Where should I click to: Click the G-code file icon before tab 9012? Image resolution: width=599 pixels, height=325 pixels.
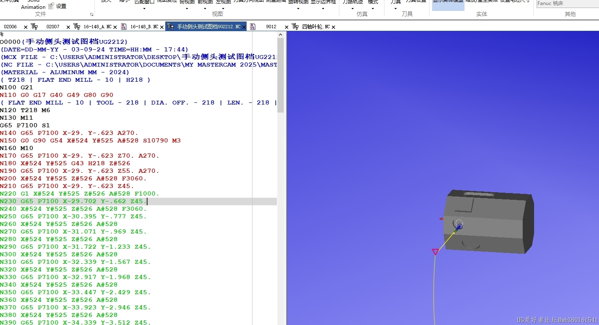click(253, 27)
